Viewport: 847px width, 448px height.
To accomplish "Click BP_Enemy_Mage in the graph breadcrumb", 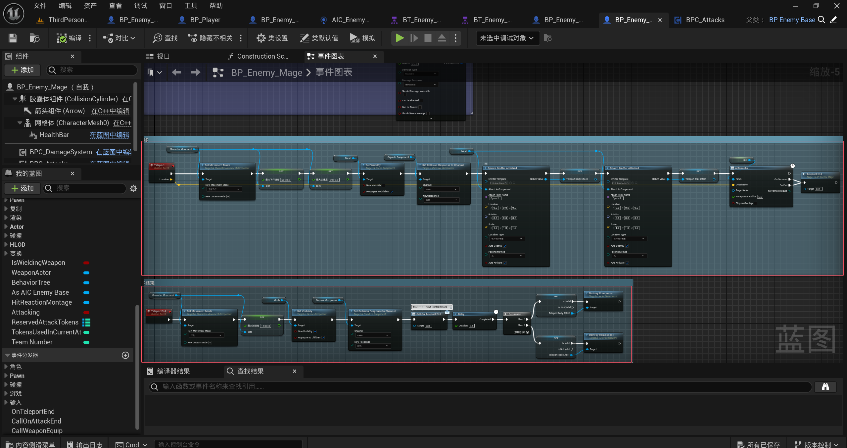I will point(266,72).
